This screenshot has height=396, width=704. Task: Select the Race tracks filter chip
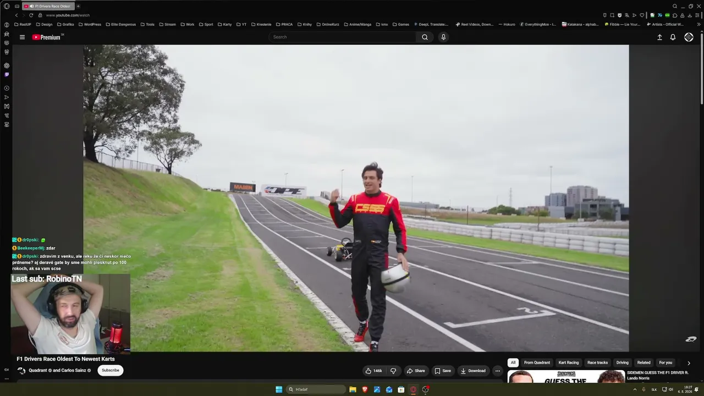[597, 363]
